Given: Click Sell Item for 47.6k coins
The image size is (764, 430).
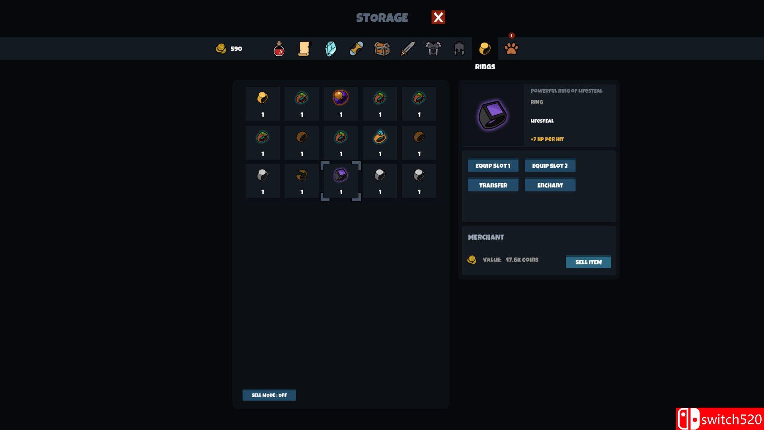Looking at the screenshot, I should pos(588,262).
